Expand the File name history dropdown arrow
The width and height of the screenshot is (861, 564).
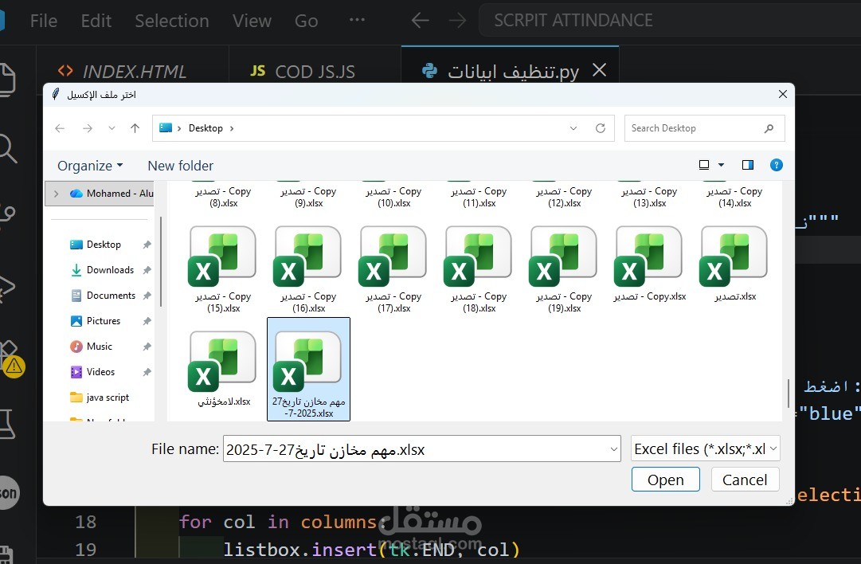tap(613, 449)
